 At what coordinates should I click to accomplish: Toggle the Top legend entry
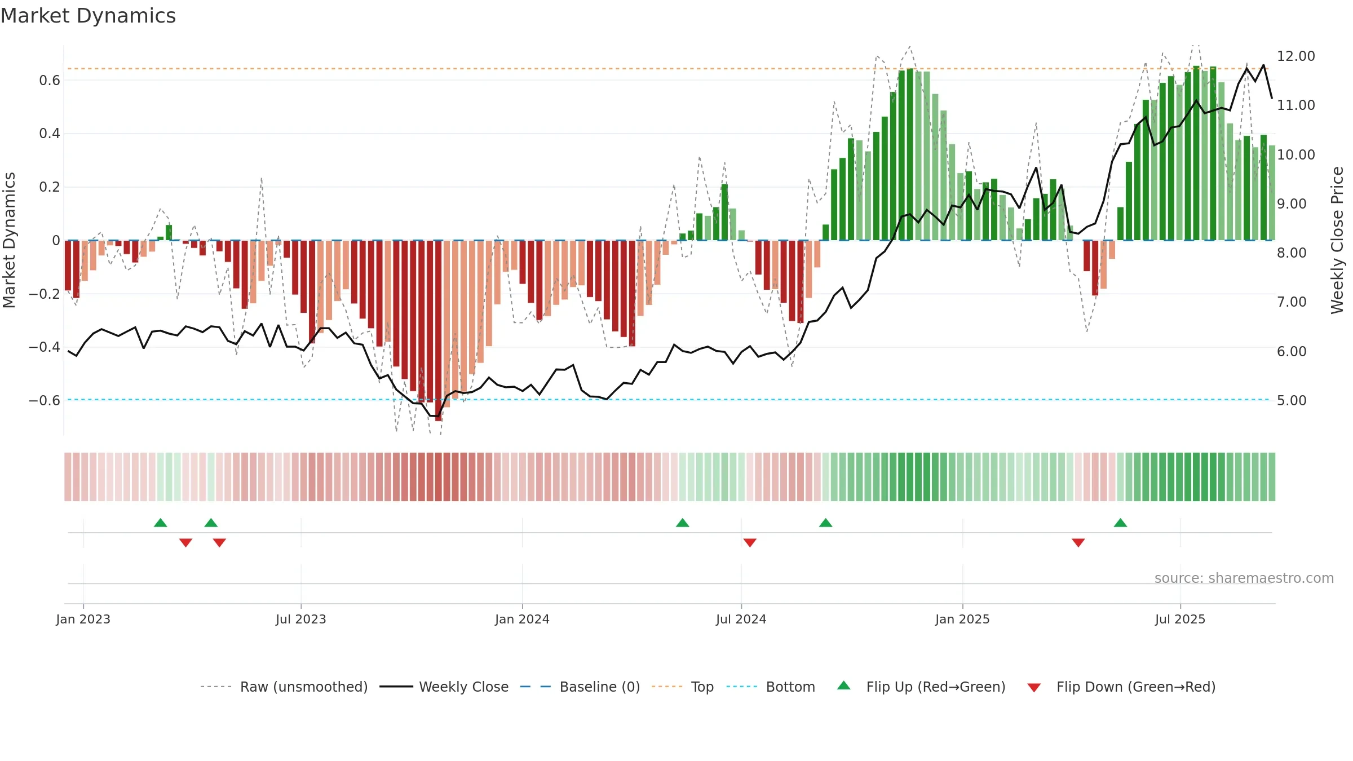[x=683, y=687]
